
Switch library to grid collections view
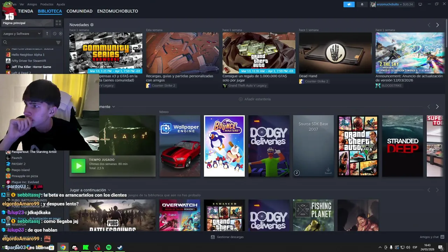click(x=58, y=23)
